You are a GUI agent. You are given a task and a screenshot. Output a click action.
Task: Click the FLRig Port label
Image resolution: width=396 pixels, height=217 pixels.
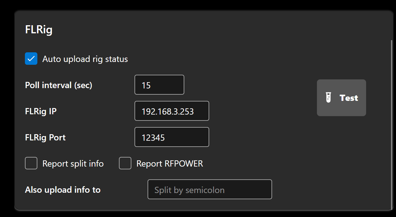pyautogui.click(x=45, y=137)
